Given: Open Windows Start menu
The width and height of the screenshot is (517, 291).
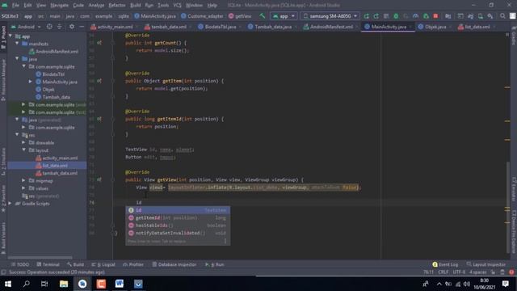Looking at the screenshot, I should point(8,284).
